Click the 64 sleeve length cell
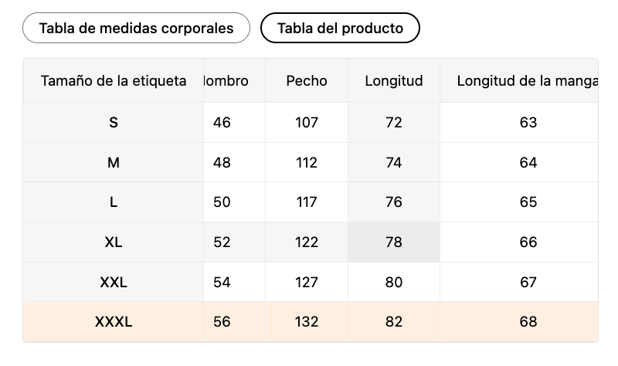 click(x=528, y=162)
